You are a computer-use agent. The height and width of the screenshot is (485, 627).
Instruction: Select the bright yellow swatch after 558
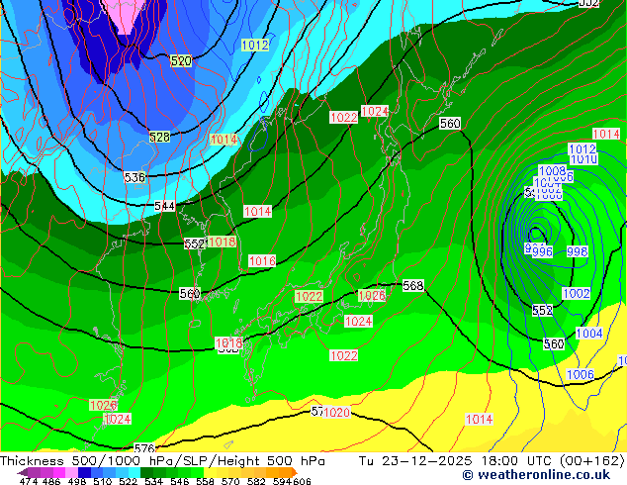210,472
